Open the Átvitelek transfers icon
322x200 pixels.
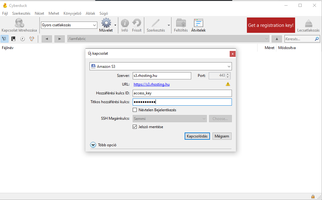click(x=198, y=23)
